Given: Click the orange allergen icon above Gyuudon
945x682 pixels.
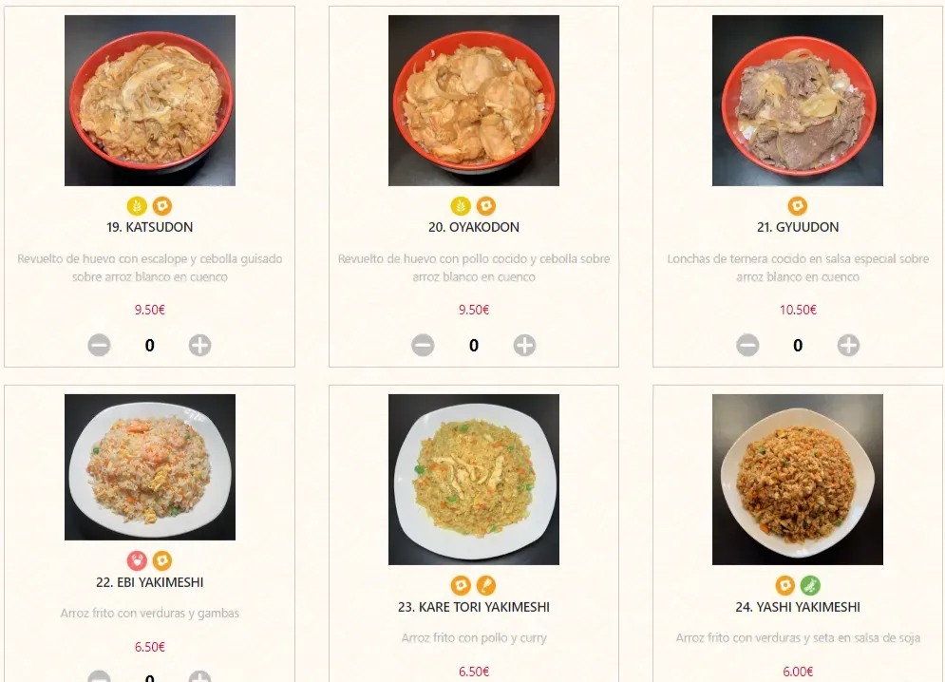Looking at the screenshot, I should (798, 205).
